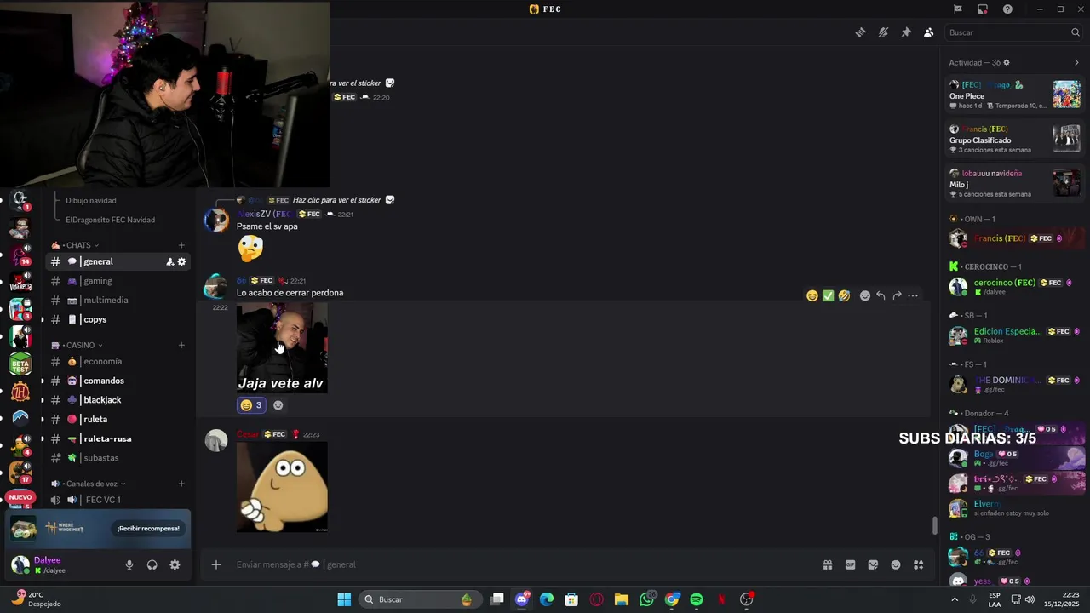Add a reaction below Jaja vete alv image
The image size is (1090, 613).
tap(278, 405)
